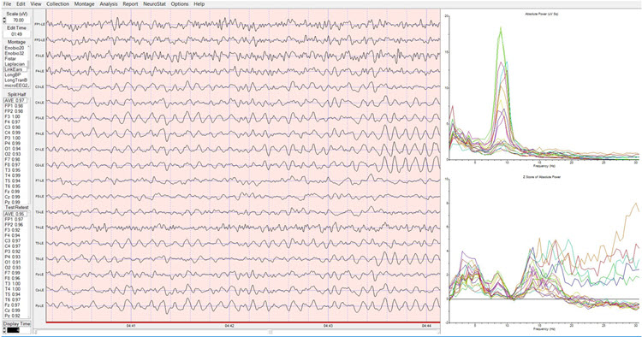Click the Absolute Power chart title
The image size is (642, 337).
pos(542,15)
